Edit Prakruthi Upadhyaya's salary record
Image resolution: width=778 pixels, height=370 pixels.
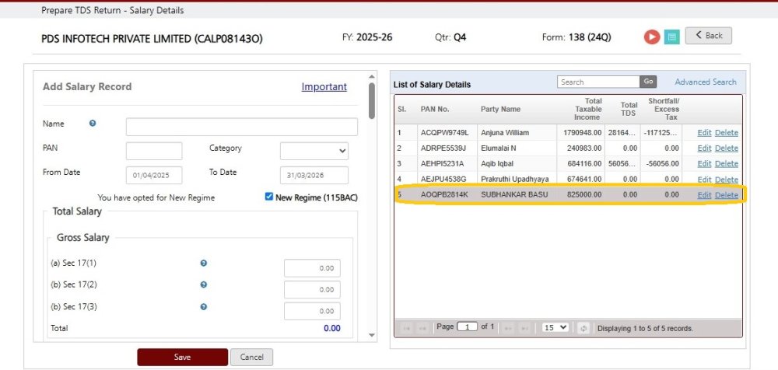tap(704, 179)
